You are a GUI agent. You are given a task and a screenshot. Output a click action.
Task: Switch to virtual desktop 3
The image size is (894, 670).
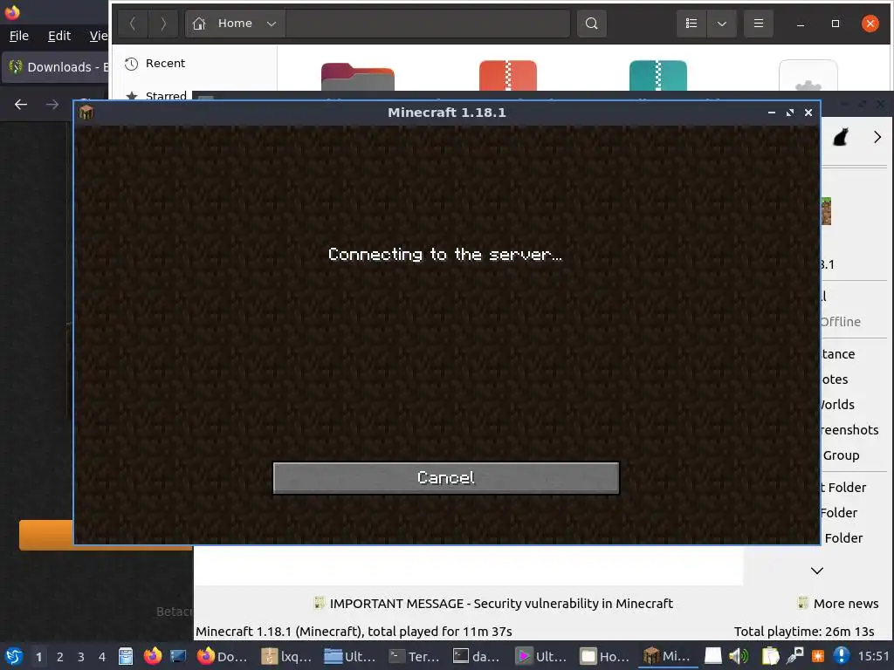click(81, 656)
